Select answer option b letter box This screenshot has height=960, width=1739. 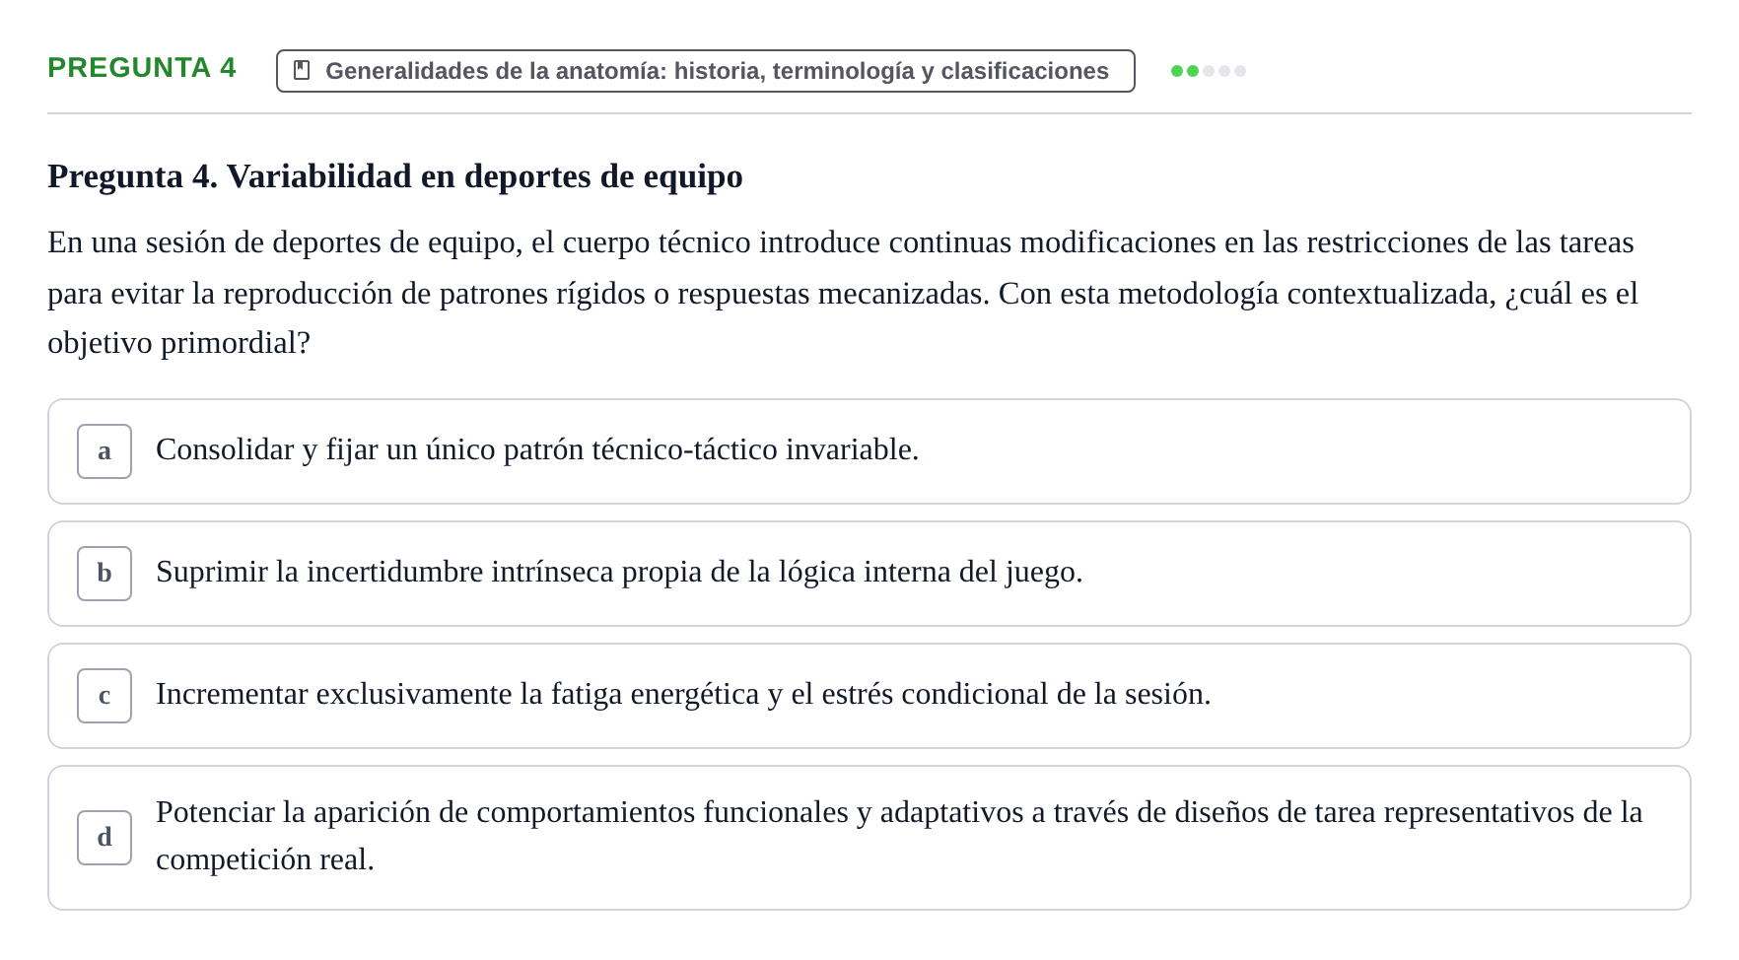[104, 574]
